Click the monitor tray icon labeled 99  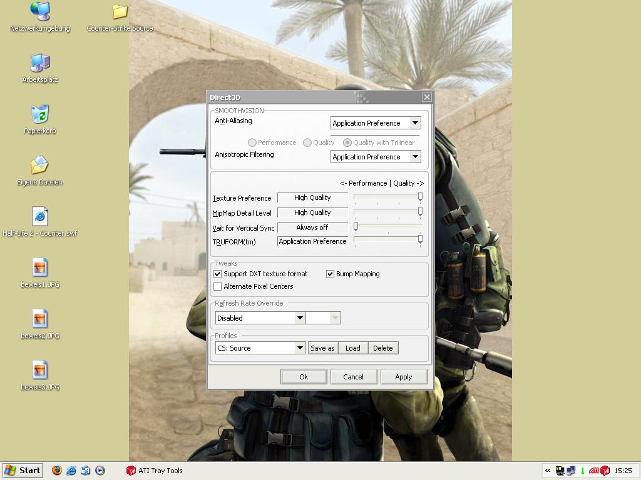click(x=560, y=471)
